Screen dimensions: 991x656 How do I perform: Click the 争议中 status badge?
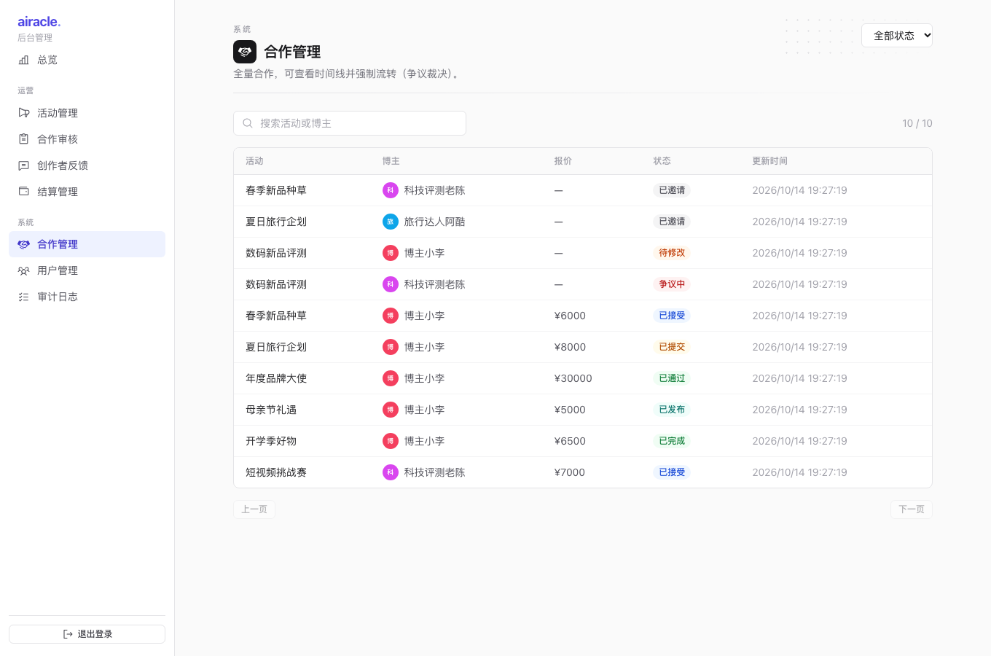coord(672,284)
